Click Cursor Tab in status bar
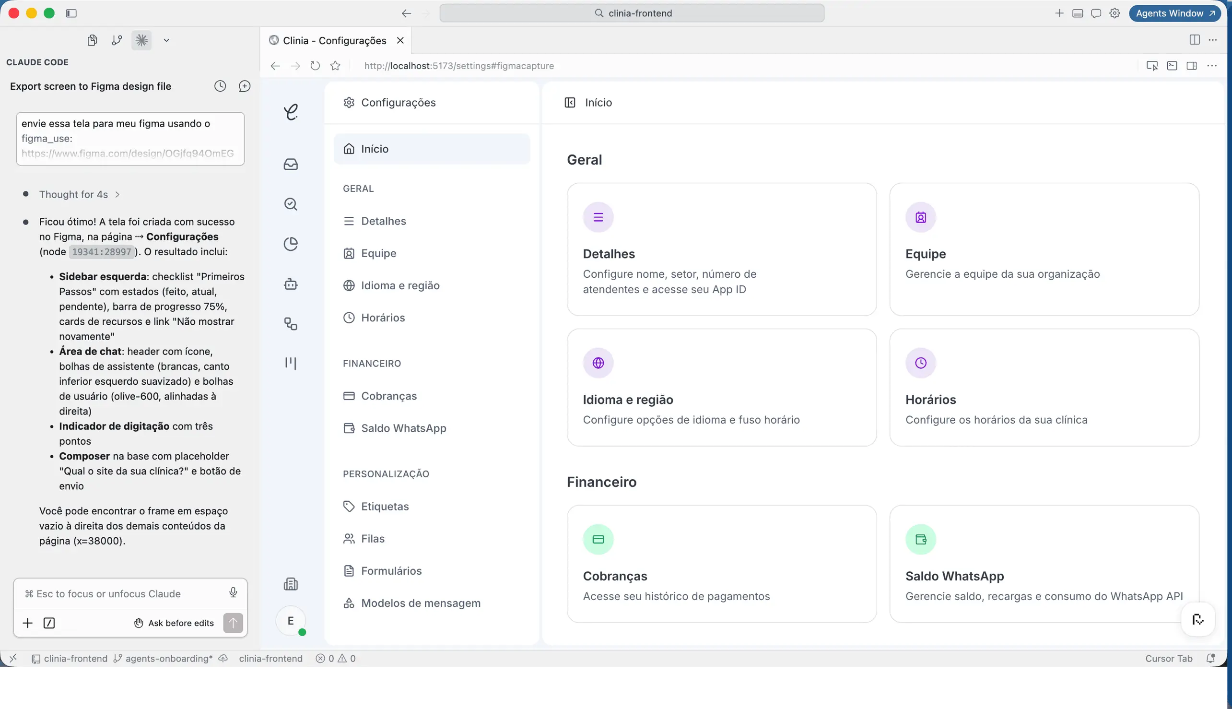 pos(1168,658)
